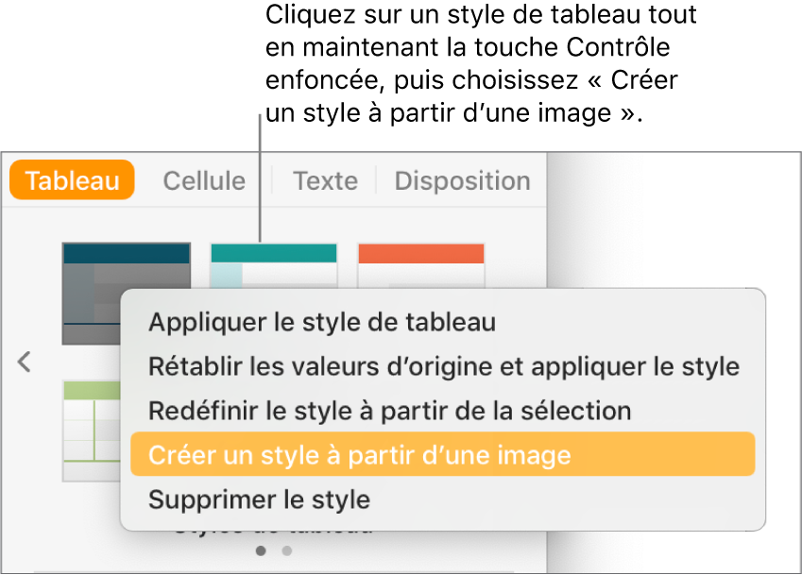
Task: Open the Cellule tab
Action: tap(204, 180)
